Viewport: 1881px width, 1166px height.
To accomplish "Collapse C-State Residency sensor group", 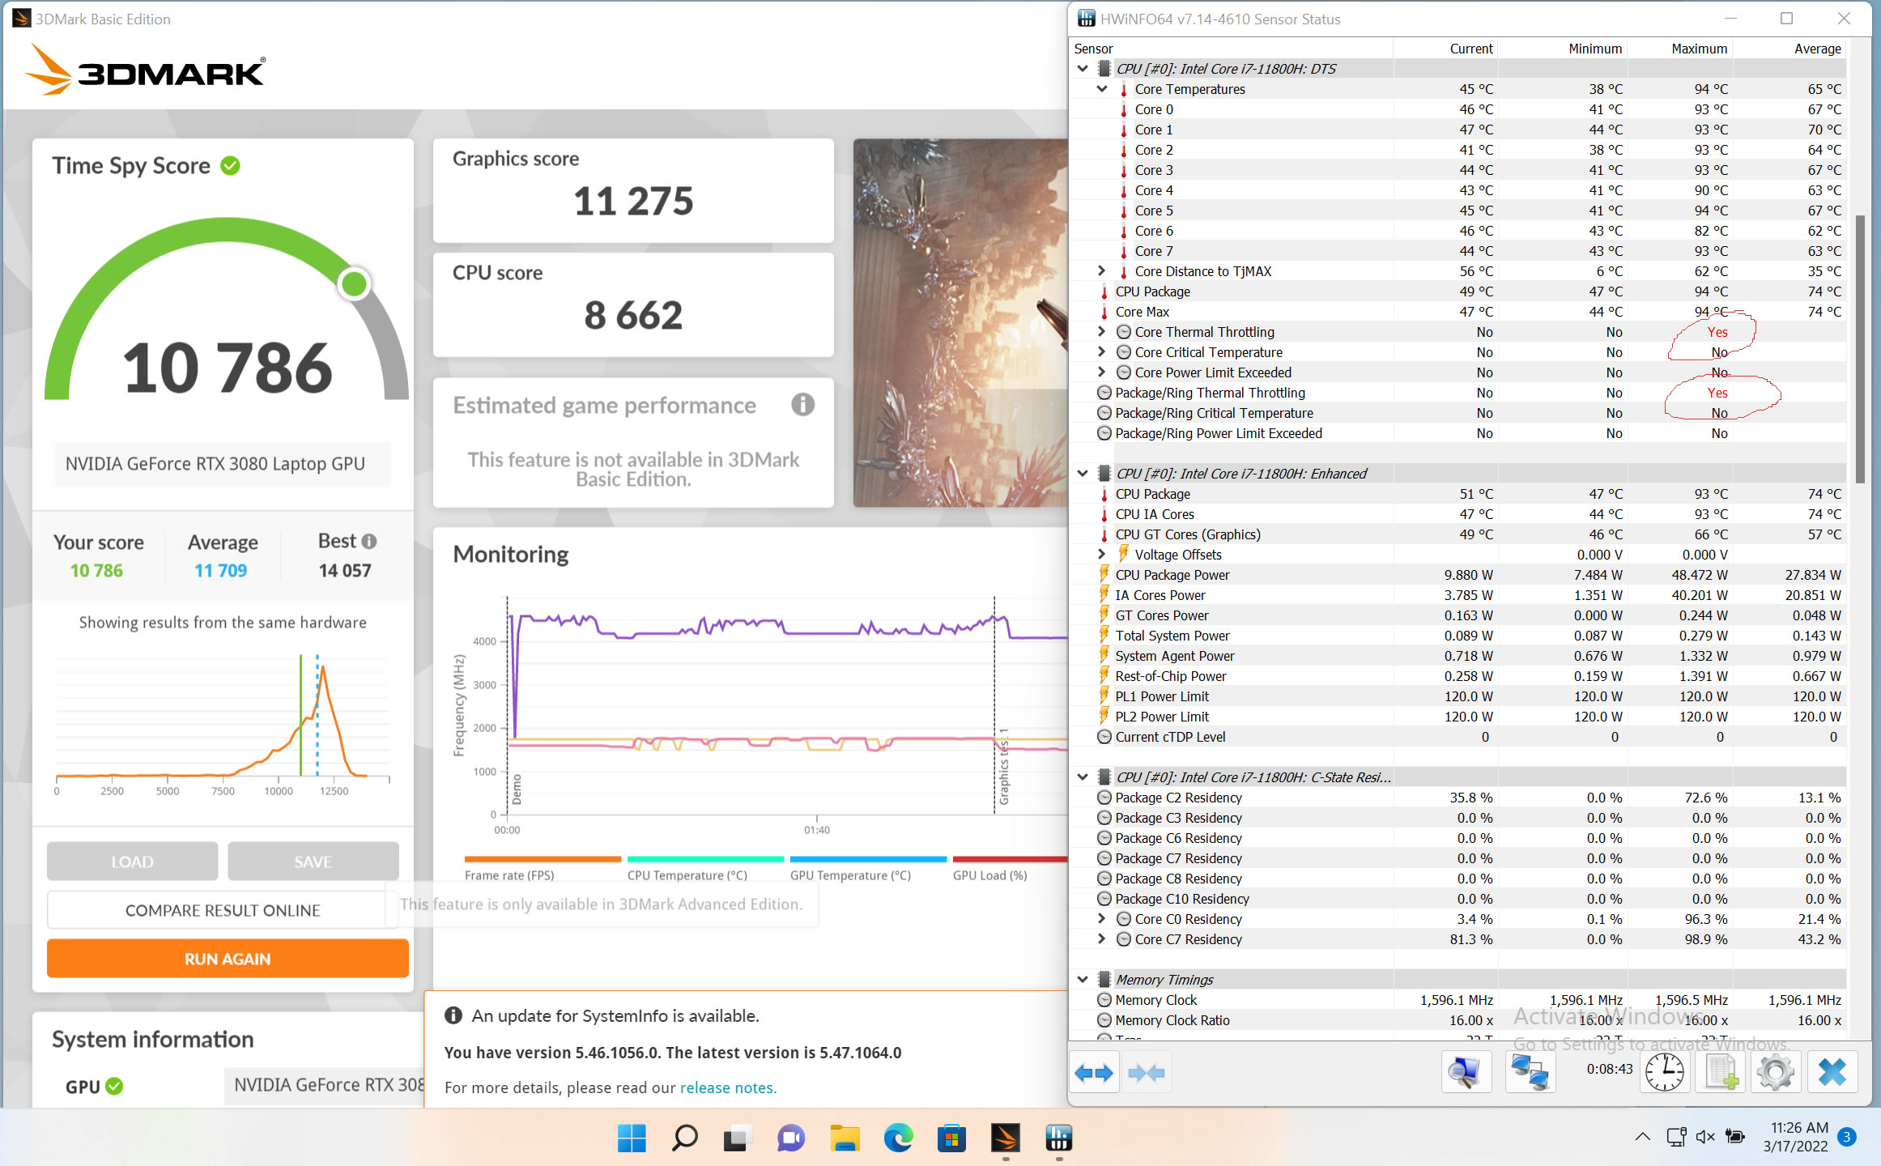I will pyautogui.click(x=1083, y=777).
